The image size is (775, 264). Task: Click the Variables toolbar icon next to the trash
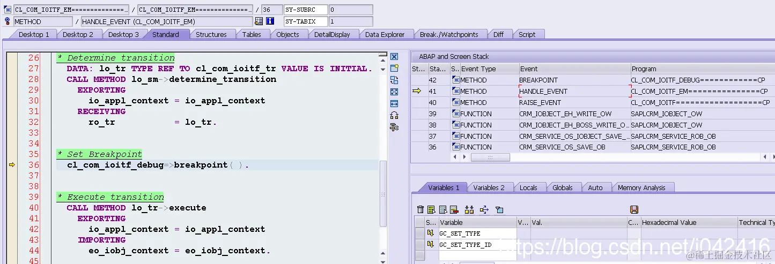pyautogui.click(x=431, y=209)
